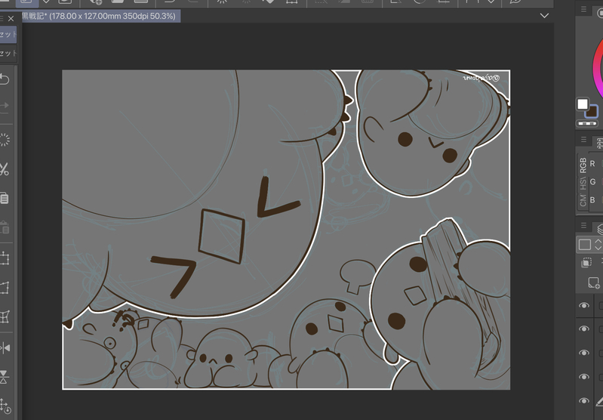Select the lower セット tab
The height and width of the screenshot is (420, 603).
coord(8,53)
